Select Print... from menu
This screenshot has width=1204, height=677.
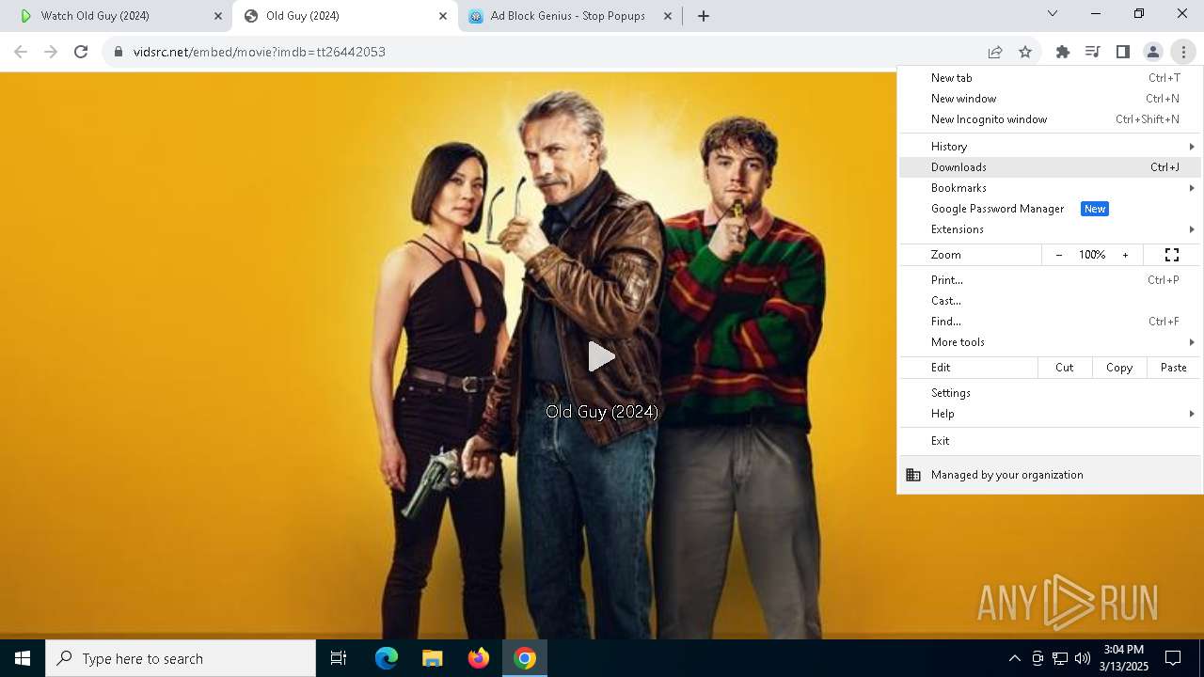pyautogui.click(x=1050, y=280)
